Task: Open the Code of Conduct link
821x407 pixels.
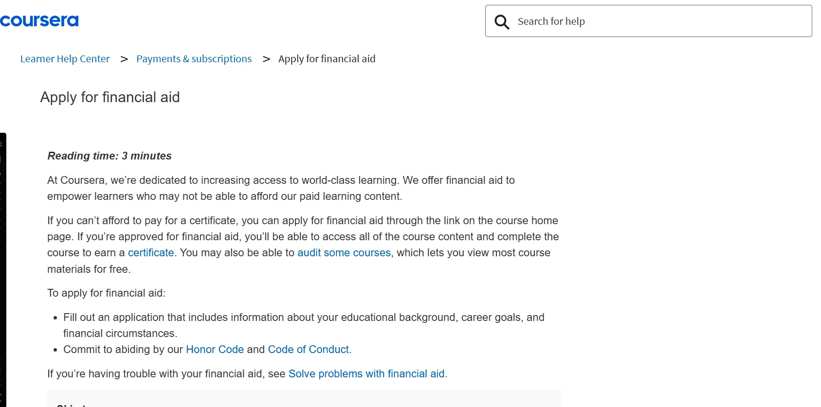Action: (308, 349)
